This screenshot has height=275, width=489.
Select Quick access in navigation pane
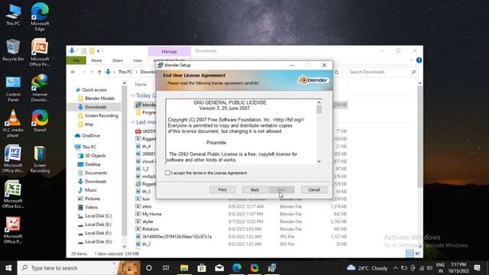tap(94, 90)
